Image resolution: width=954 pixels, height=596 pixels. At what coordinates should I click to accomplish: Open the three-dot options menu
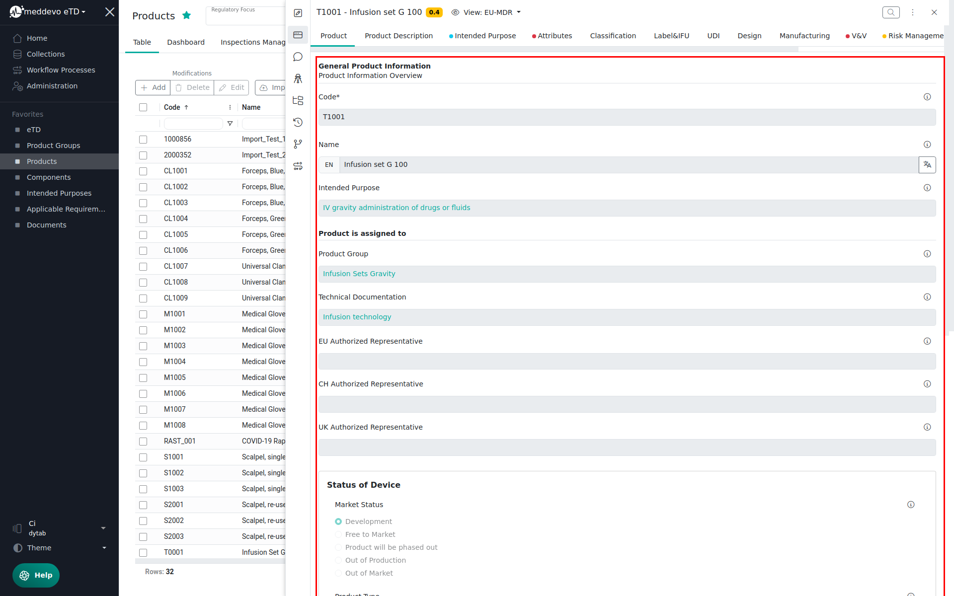click(x=913, y=12)
